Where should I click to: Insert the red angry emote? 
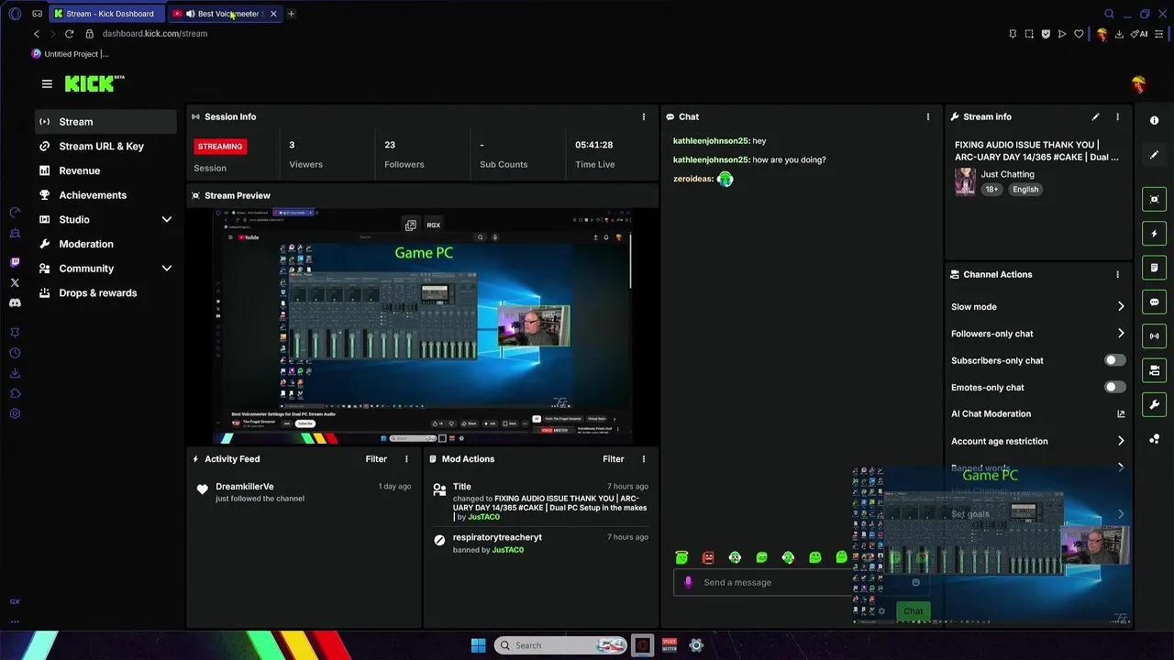click(708, 557)
